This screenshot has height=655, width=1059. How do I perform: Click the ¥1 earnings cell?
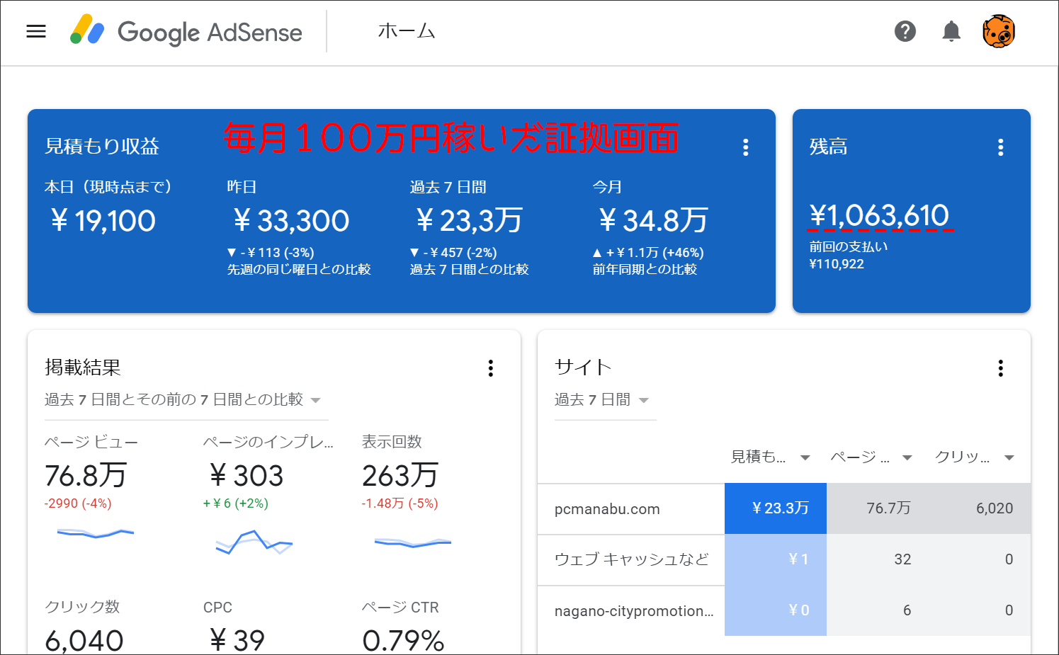click(x=776, y=559)
